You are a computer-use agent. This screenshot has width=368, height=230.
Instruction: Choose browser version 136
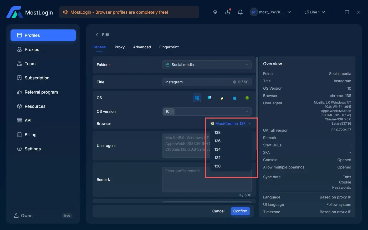pyautogui.click(x=231, y=141)
